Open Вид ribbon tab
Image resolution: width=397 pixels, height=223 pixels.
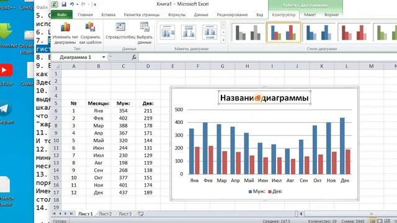[x=259, y=15]
